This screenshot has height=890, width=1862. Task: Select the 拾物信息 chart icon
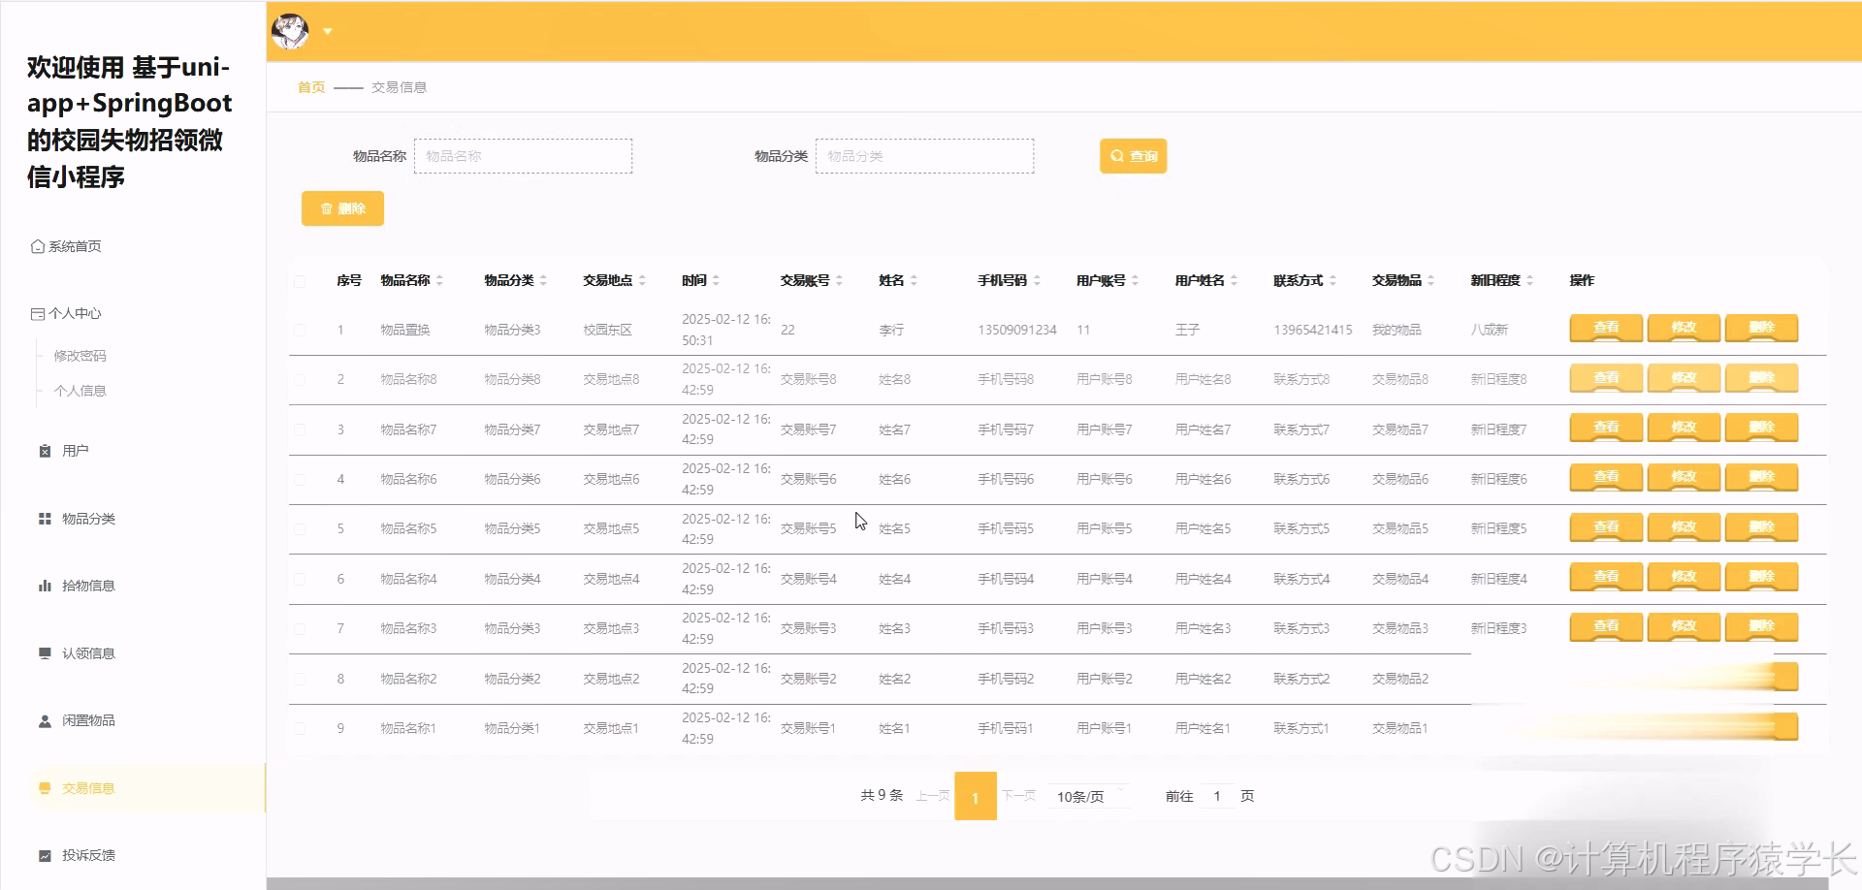(x=43, y=585)
